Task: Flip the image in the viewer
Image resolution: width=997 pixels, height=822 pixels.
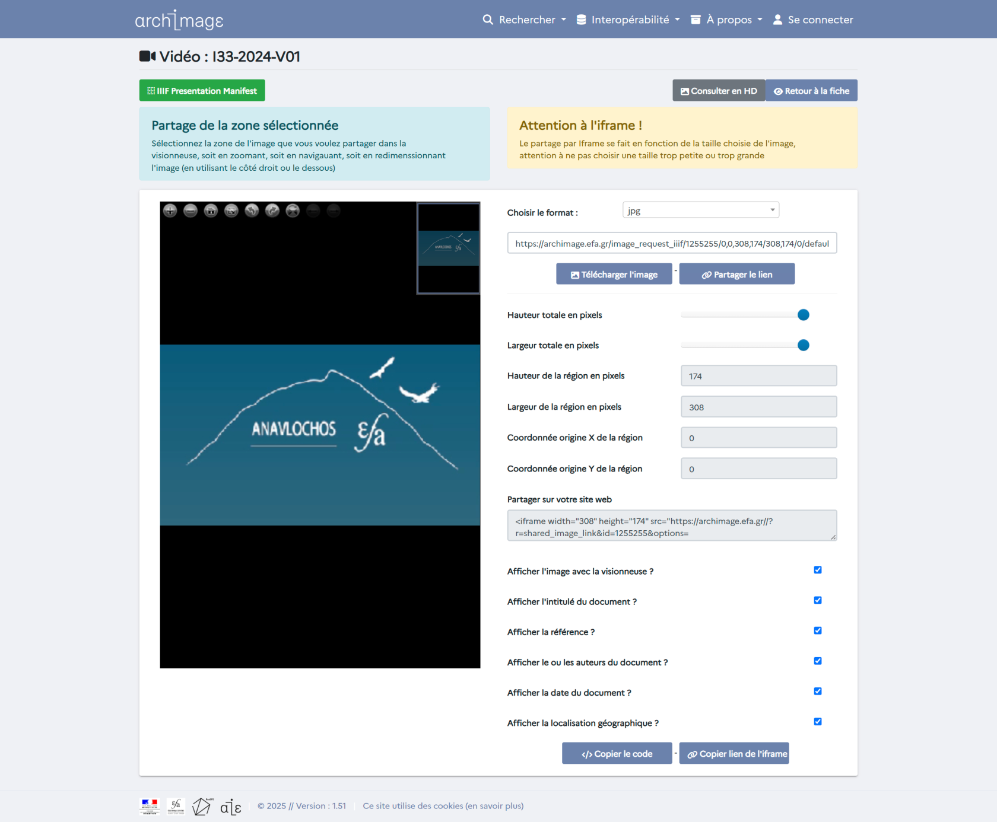Action: click(x=293, y=211)
